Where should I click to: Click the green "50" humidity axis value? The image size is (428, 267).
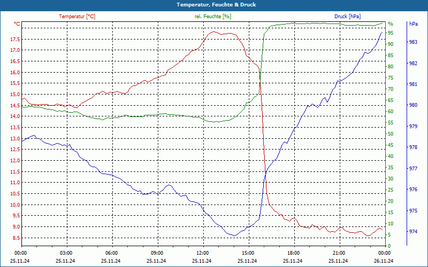click(x=391, y=134)
